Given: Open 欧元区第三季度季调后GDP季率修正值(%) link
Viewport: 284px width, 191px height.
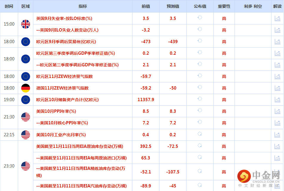Looking at the screenshot, I should [x=76, y=53].
